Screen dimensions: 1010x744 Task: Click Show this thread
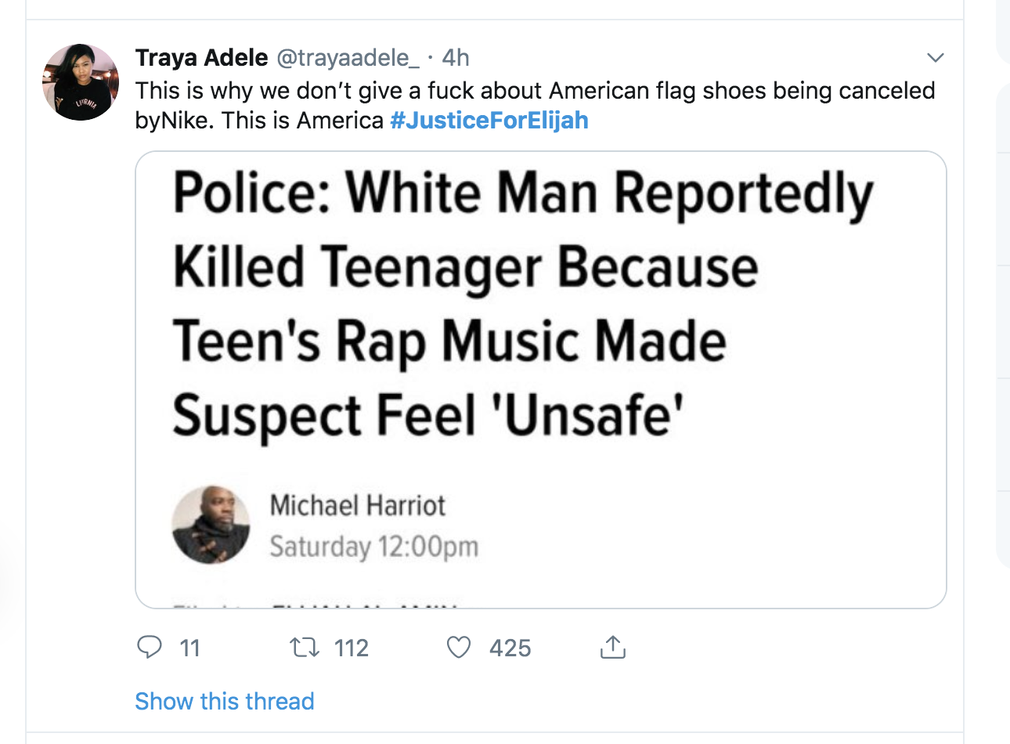point(224,701)
